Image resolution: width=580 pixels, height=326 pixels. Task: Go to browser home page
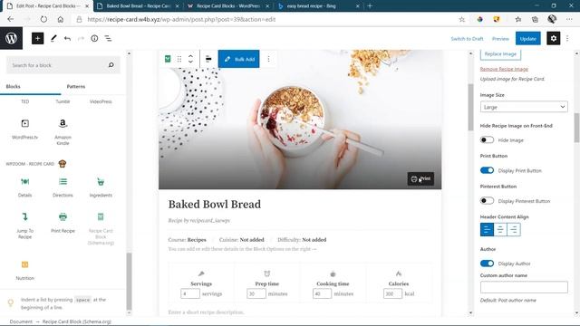coord(61,19)
